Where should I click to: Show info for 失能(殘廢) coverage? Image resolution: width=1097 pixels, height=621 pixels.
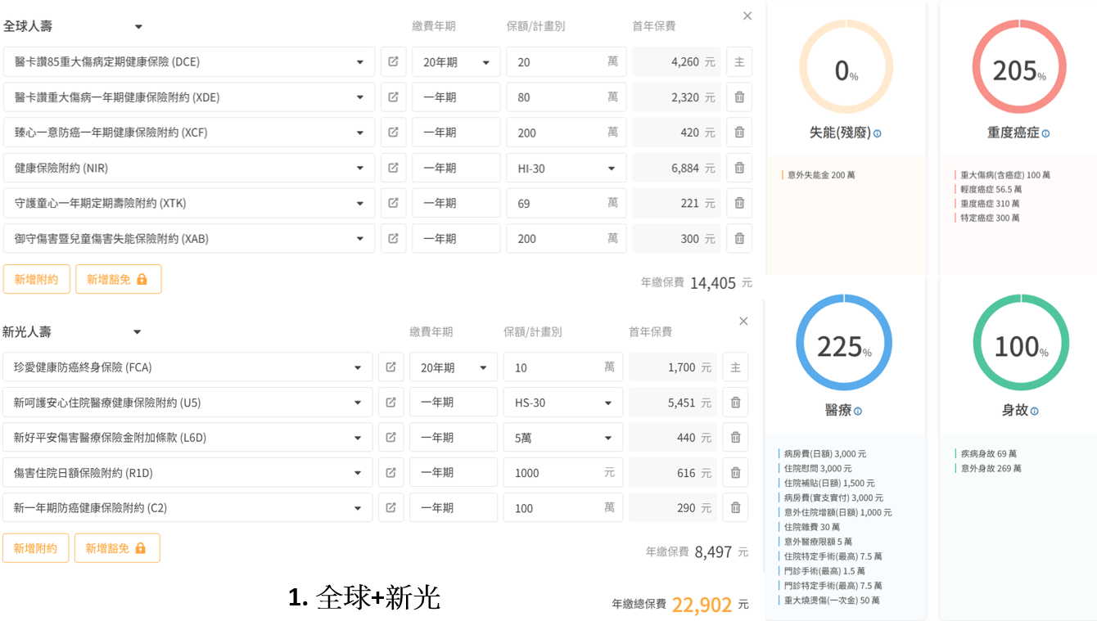(878, 133)
